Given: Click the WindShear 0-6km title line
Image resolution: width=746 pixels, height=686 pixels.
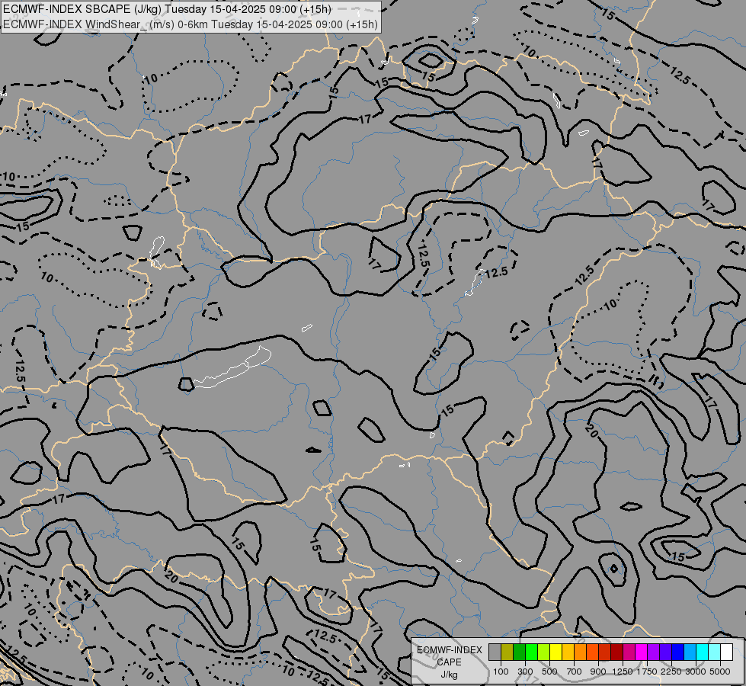Looking at the screenshot, I should tap(191, 24).
